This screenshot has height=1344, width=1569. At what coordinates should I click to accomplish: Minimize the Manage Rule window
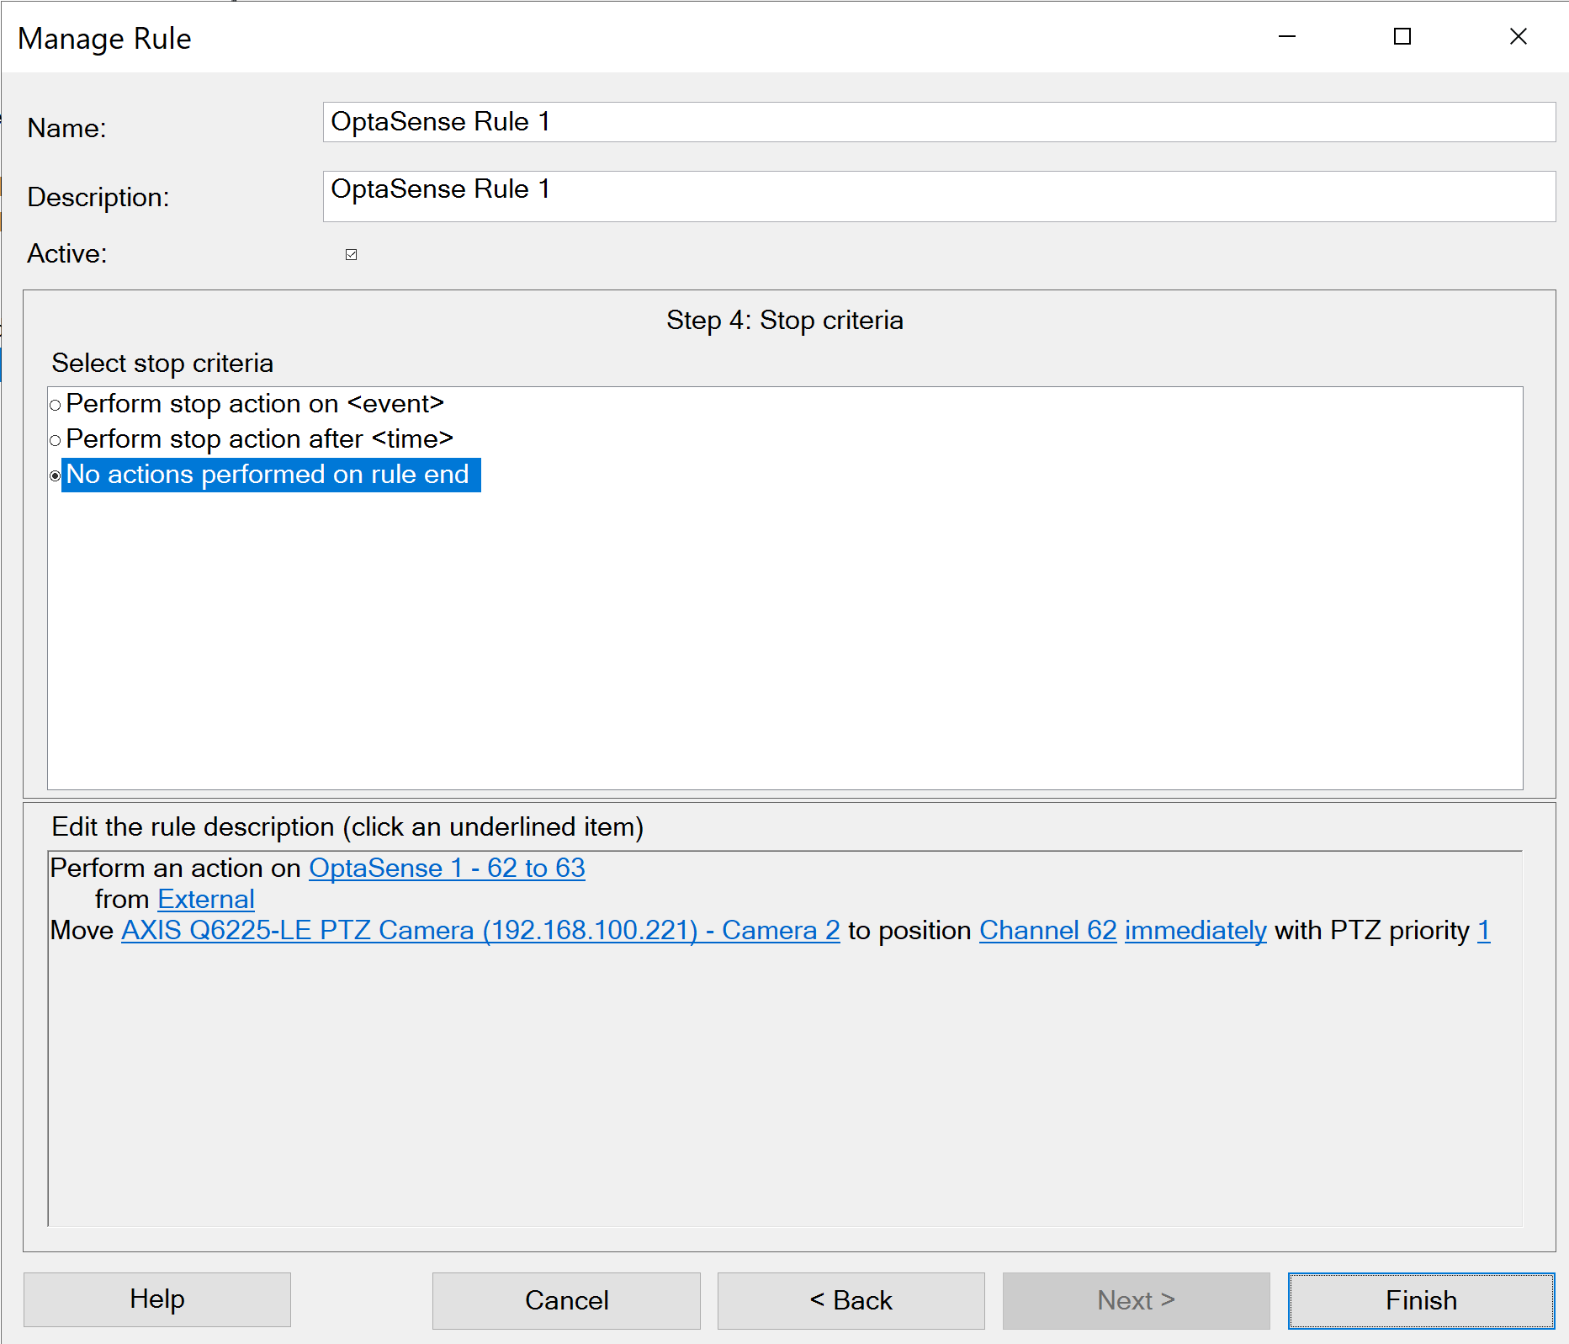[x=1286, y=36]
